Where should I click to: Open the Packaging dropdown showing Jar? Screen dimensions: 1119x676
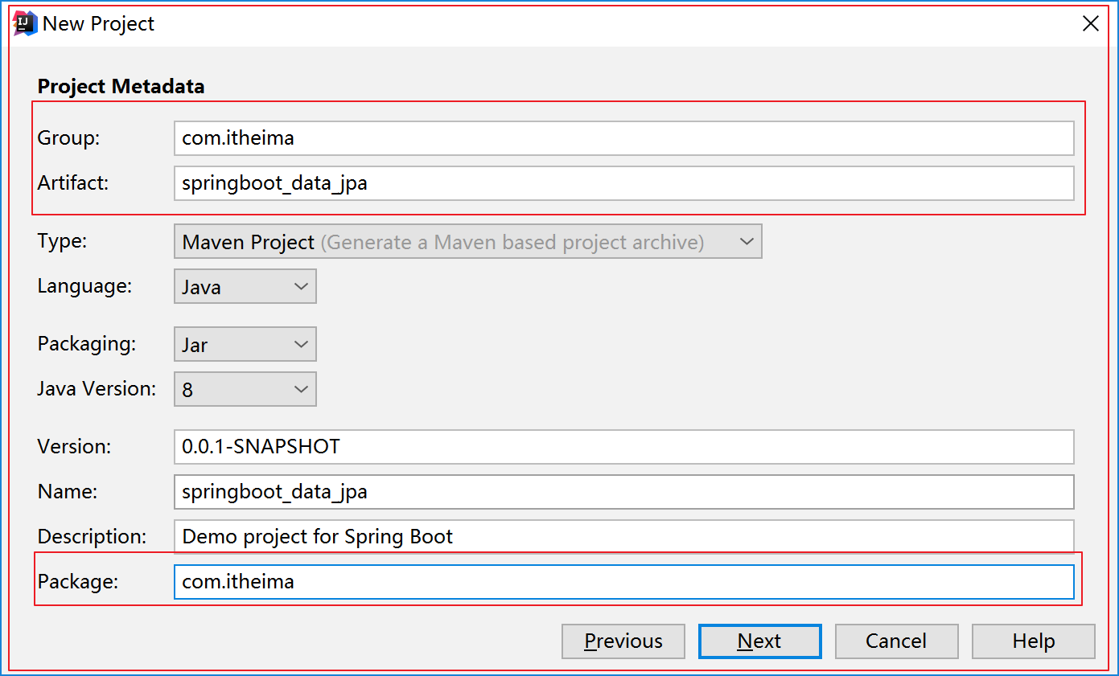click(x=245, y=344)
